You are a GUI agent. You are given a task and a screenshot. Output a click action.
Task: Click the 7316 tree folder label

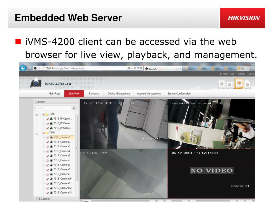pyautogui.click(x=52, y=132)
